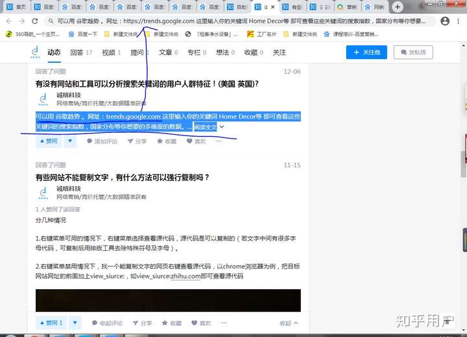Viewport: 467px width, 337px height.
Task: Switch to the 提问 tab
Action: 139,52
